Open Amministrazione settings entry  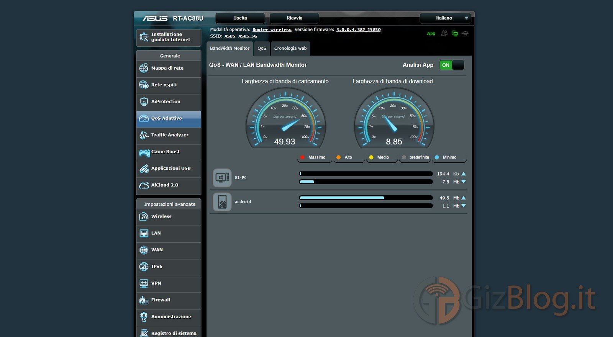pos(169,317)
